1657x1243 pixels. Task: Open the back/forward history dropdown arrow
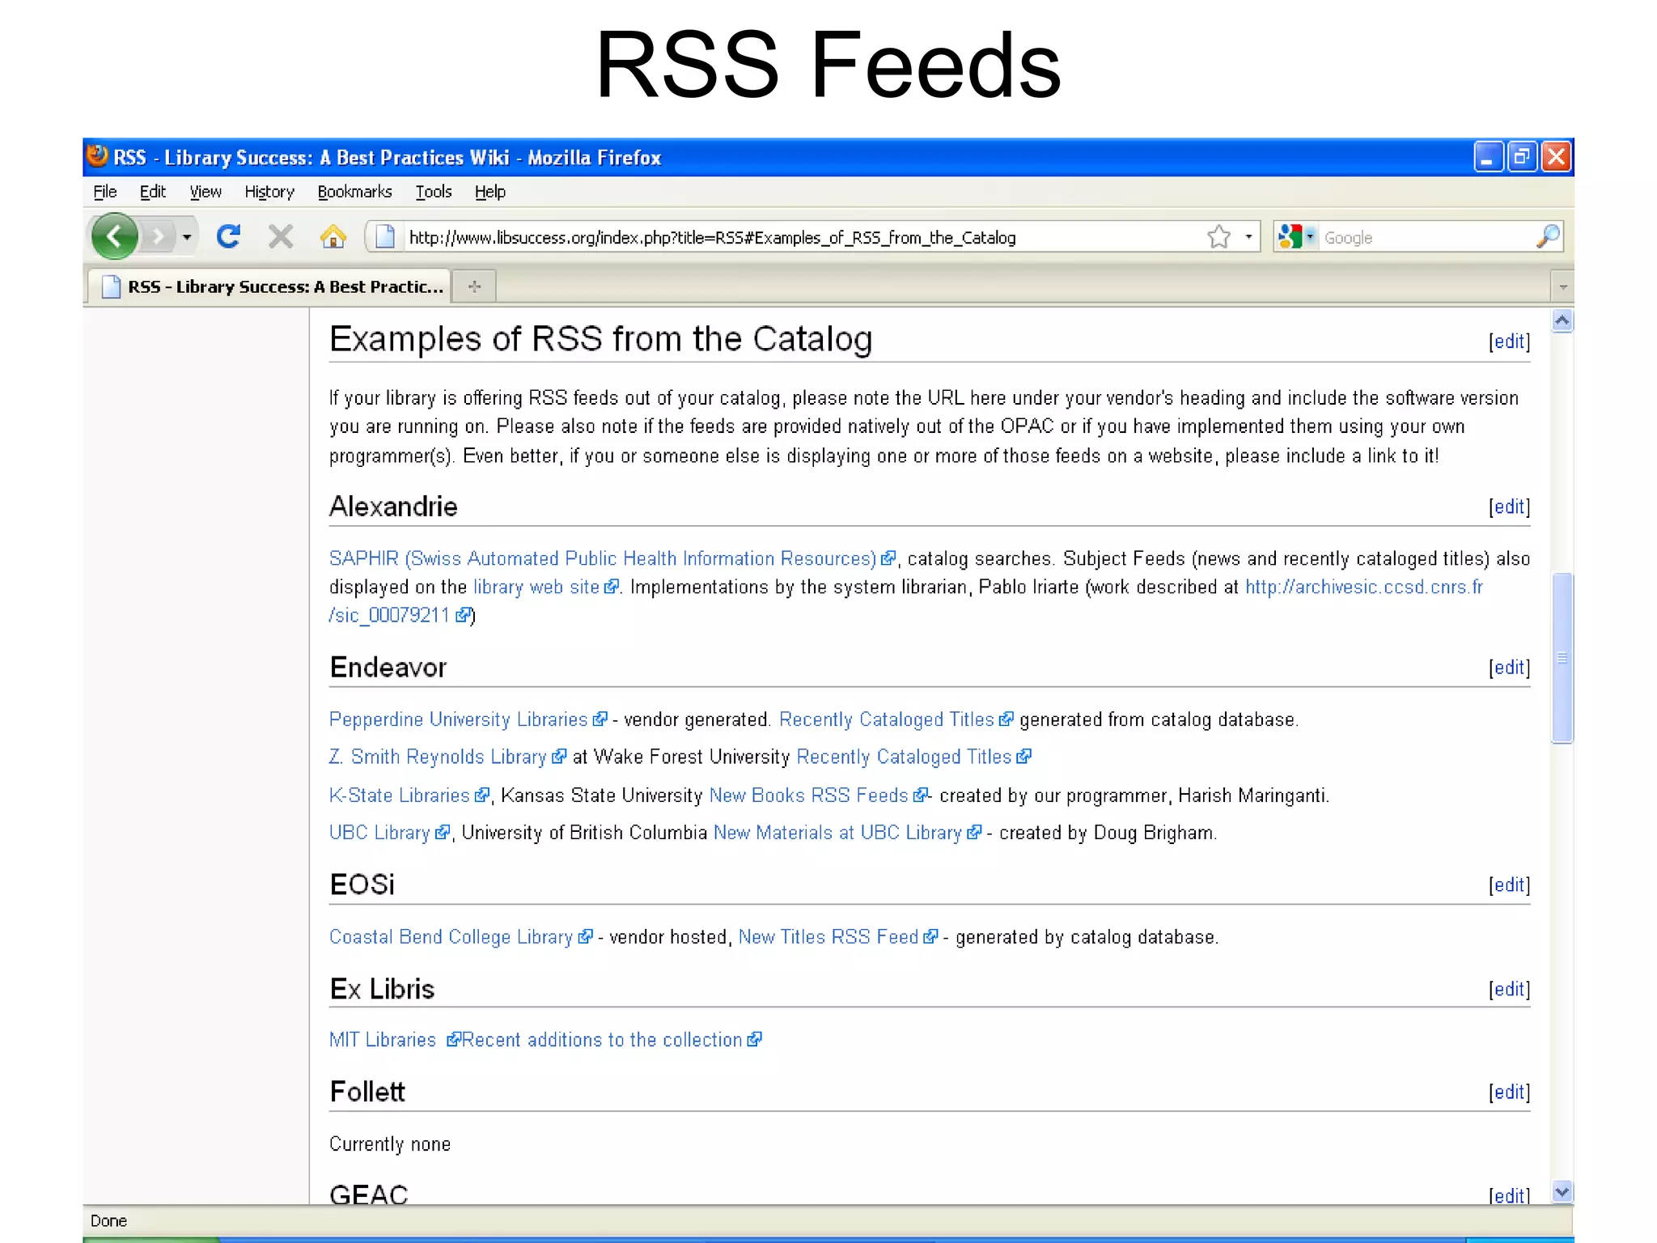pyautogui.click(x=187, y=237)
